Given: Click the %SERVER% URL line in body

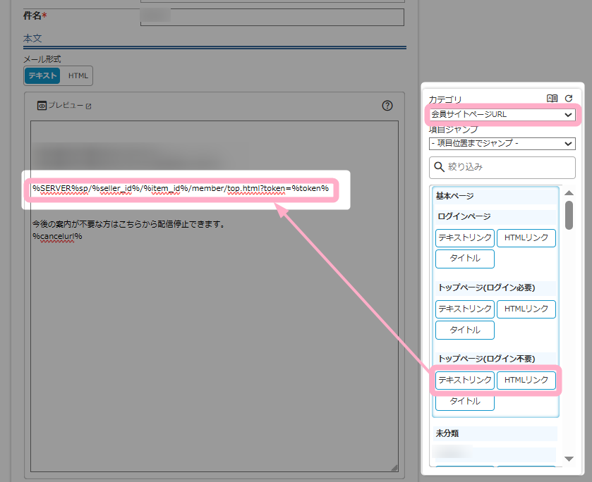Looking at the screenshot, I should [181, 189].
